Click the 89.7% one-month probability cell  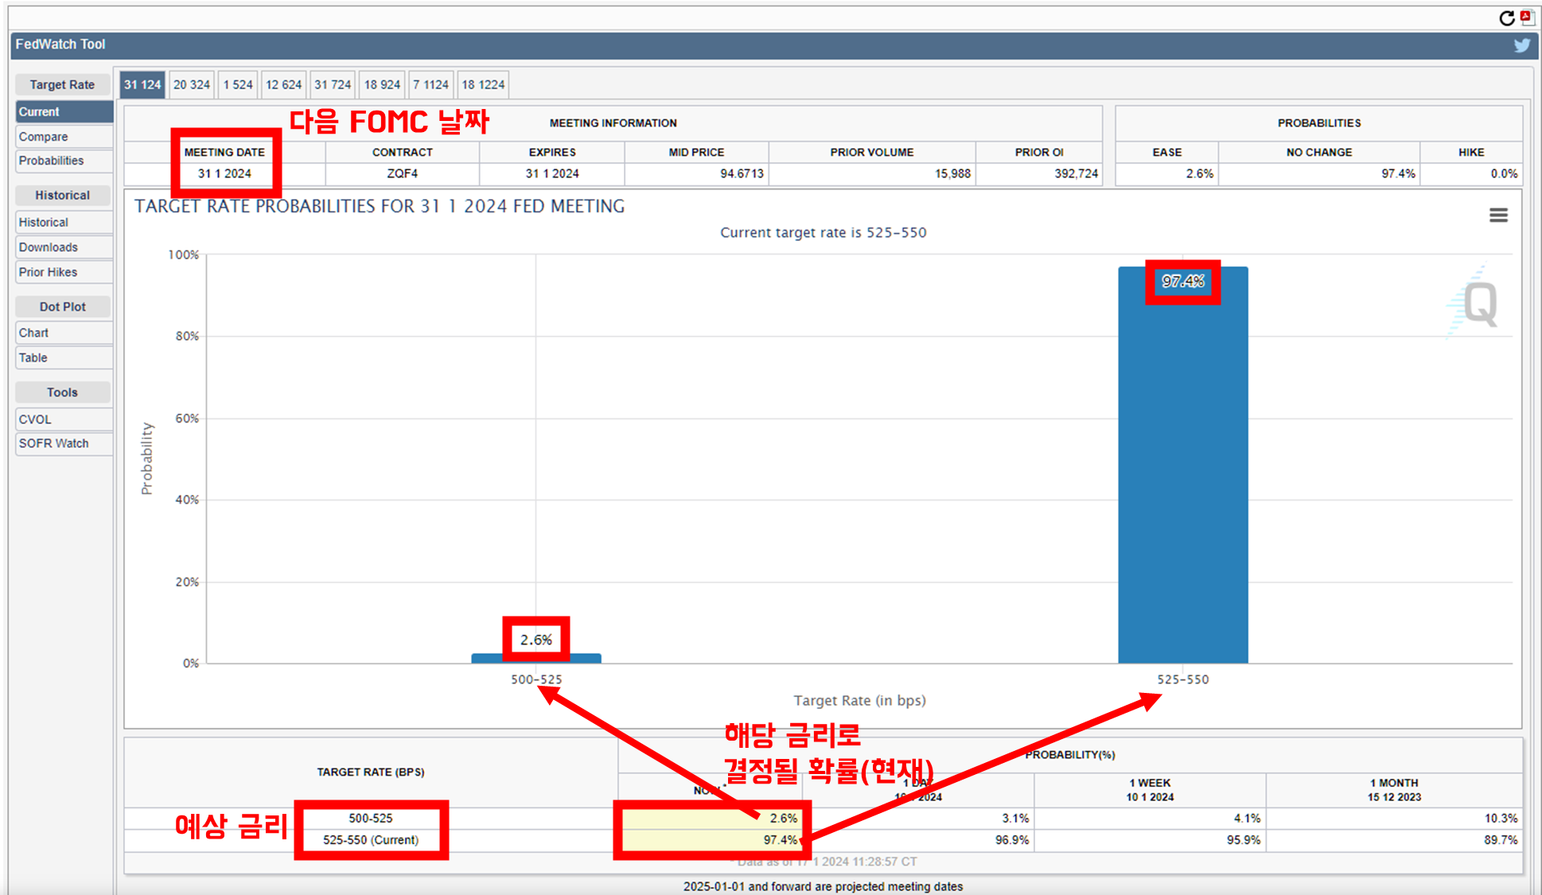[x=1393, y=840]
